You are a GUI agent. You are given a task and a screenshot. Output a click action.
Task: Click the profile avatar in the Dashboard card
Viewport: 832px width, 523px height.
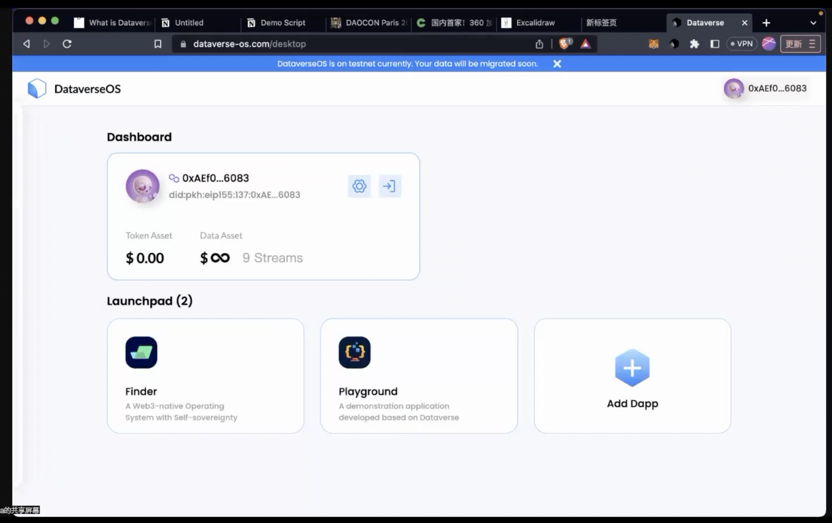point(142,186)
